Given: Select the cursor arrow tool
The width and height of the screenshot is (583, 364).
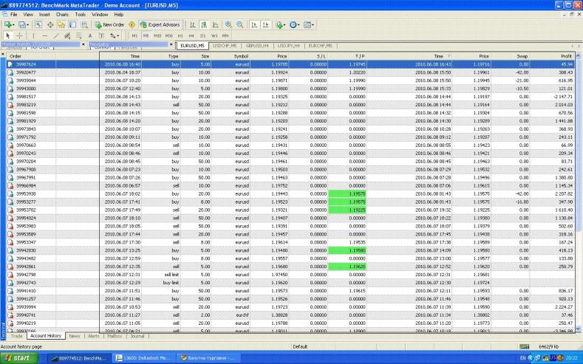Looking at the screenshot, I should tap(8, 35).
